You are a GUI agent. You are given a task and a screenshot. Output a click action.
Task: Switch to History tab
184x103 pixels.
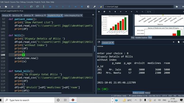pos(147,93)
